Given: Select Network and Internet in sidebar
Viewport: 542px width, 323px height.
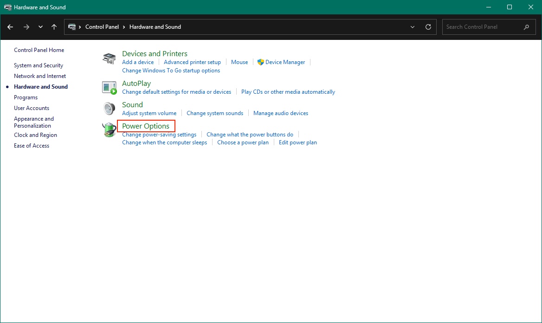Looking at the screenshot, I should 40,76.
